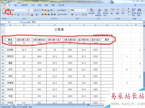This screenshot has width=145, height=108.
Task: Click the Copy icon in the Clipboard group
Action: coord(8,12)
